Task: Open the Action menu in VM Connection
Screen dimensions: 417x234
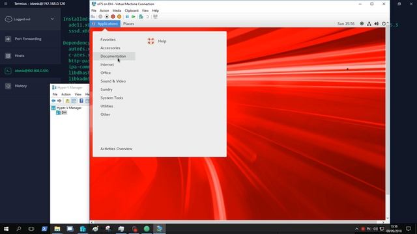Action: [x=104, y=10]
